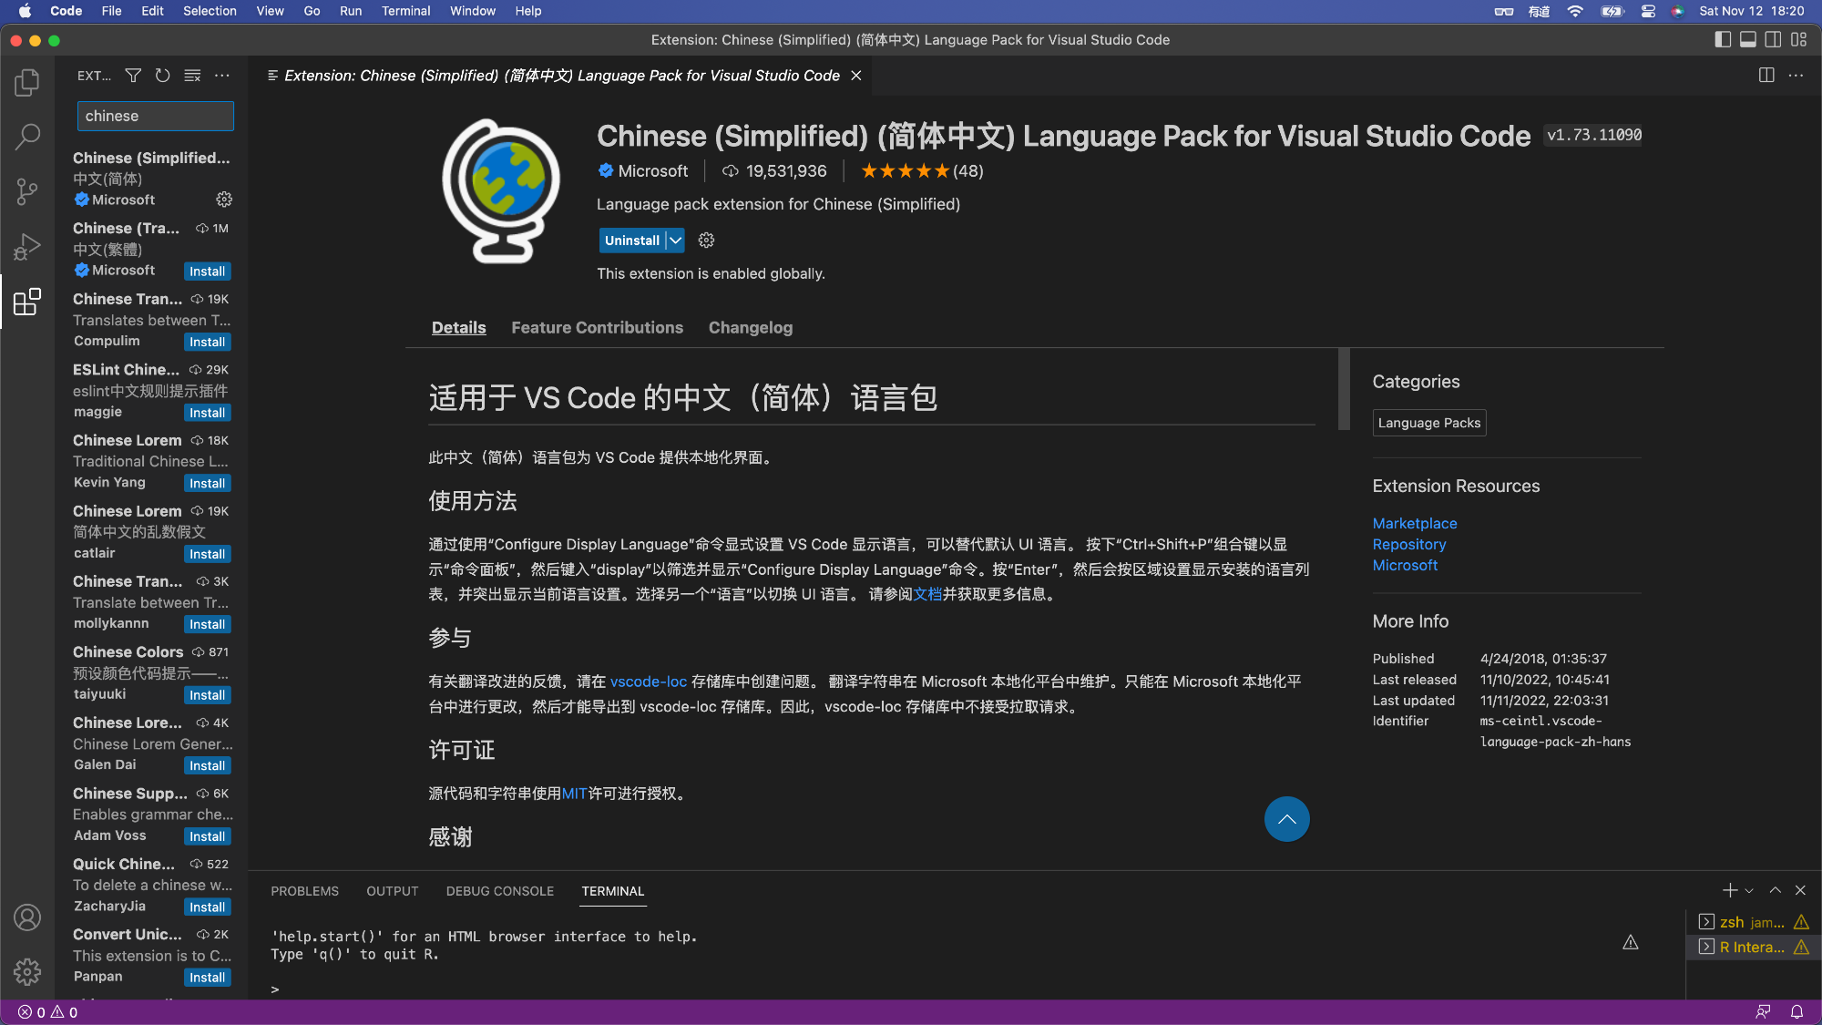This screenshot has width=1822, height=1025.
Task: Open notifications bell in status bar
Action: 1796,1012
